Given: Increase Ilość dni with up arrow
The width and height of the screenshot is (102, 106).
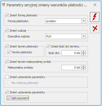Looking at the screenshot, I should click(84, 52).
